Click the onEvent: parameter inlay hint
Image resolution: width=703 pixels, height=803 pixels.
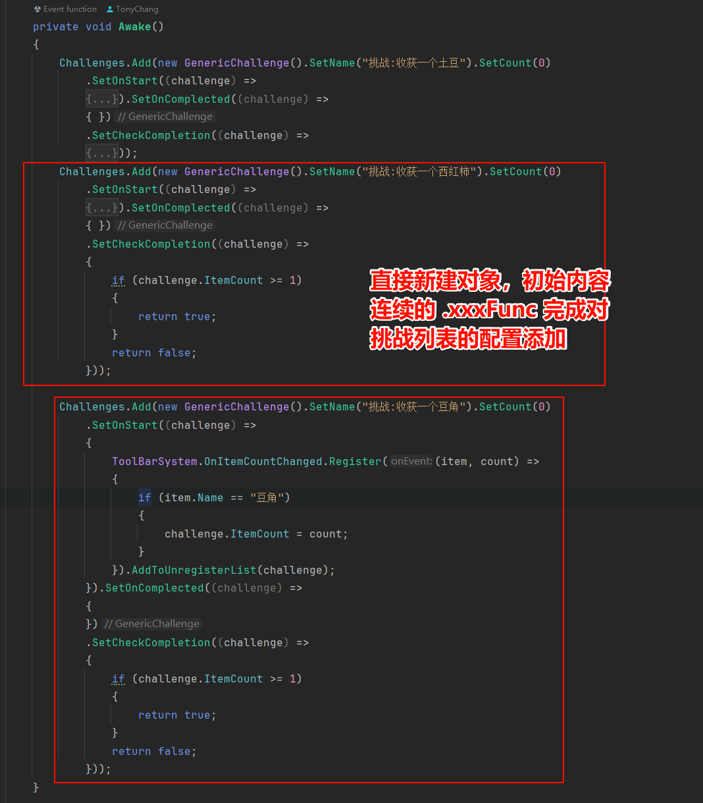click(411, 461)
